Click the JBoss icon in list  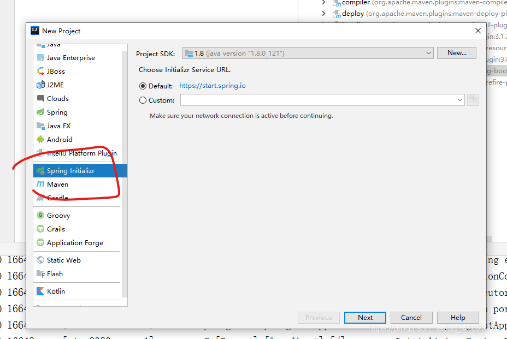pyautogui.click(x=40, y=72)
